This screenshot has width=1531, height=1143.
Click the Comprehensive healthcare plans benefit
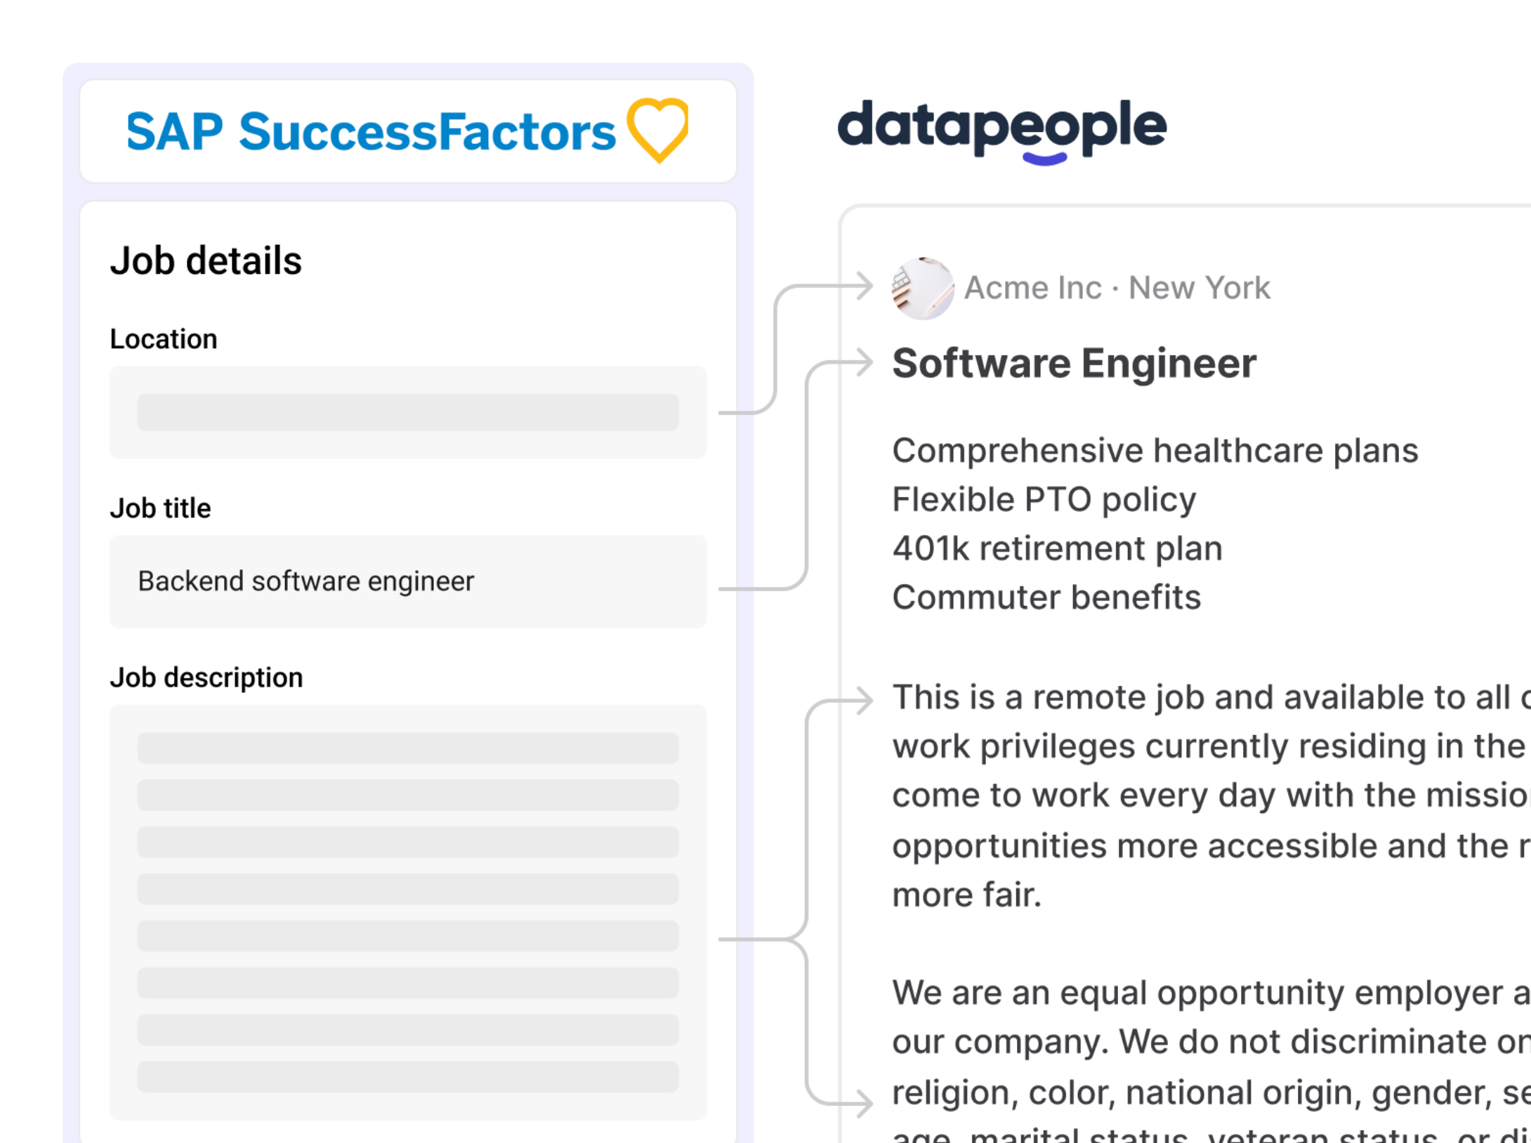[1155, 451]
